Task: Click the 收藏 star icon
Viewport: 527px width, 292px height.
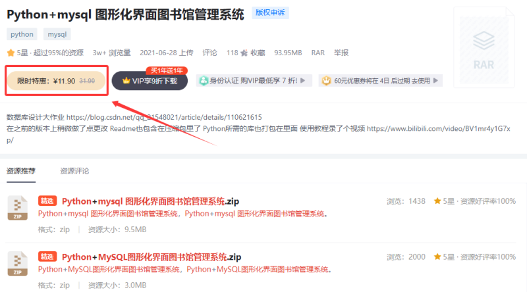Action: pos(244,53)
